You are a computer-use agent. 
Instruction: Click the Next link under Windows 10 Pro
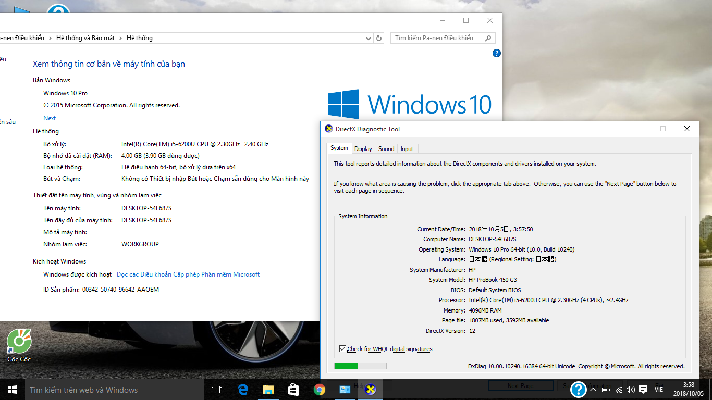click(x=50, y=118)
